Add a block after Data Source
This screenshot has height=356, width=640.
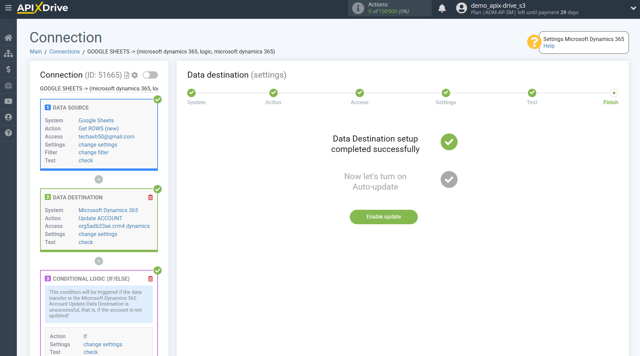coord(99,180)
